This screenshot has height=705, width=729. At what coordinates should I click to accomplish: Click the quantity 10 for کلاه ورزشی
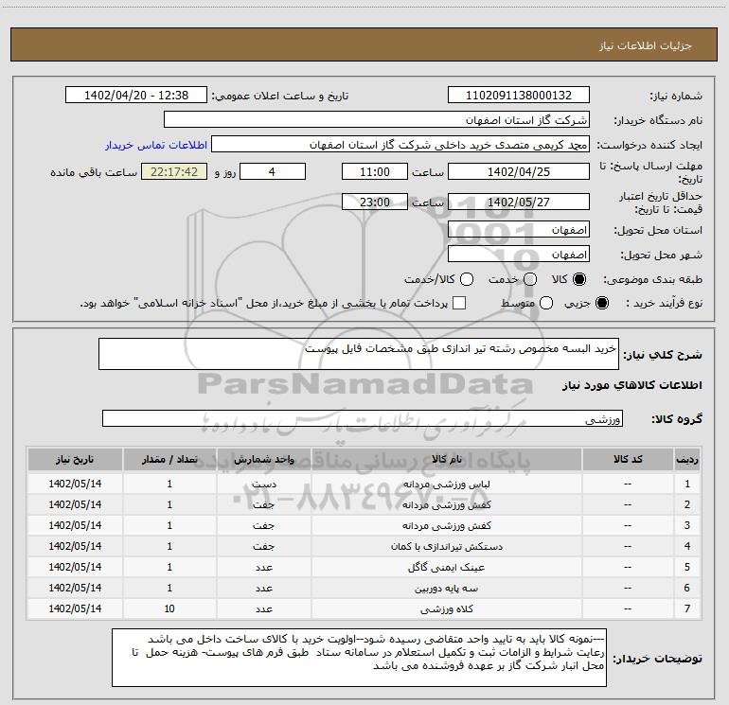click(169, 608)
